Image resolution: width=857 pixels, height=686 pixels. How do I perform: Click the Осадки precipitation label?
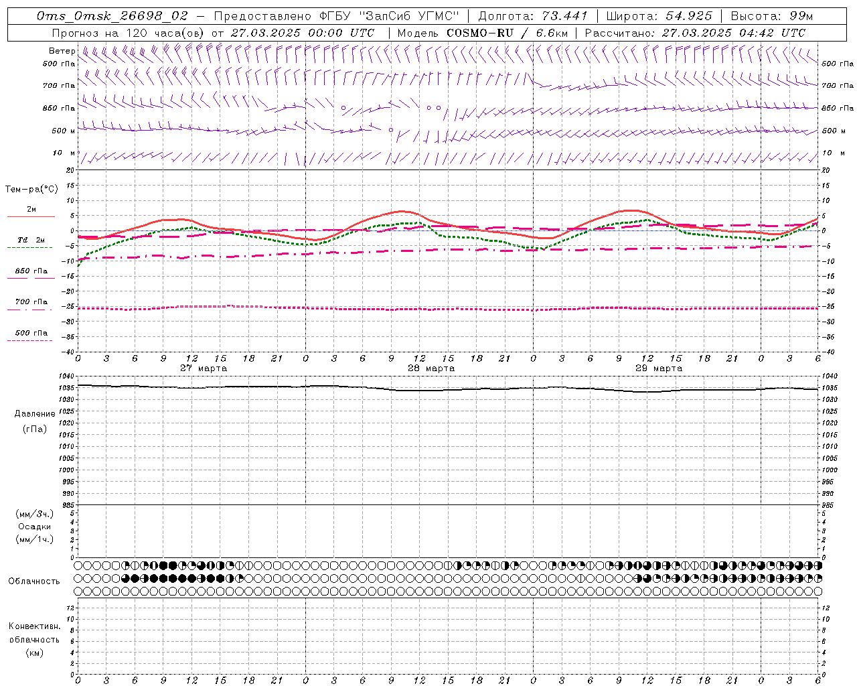click(x=35, y=527)
